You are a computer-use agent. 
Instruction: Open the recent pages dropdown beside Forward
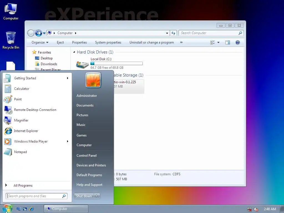pos(44,33)
